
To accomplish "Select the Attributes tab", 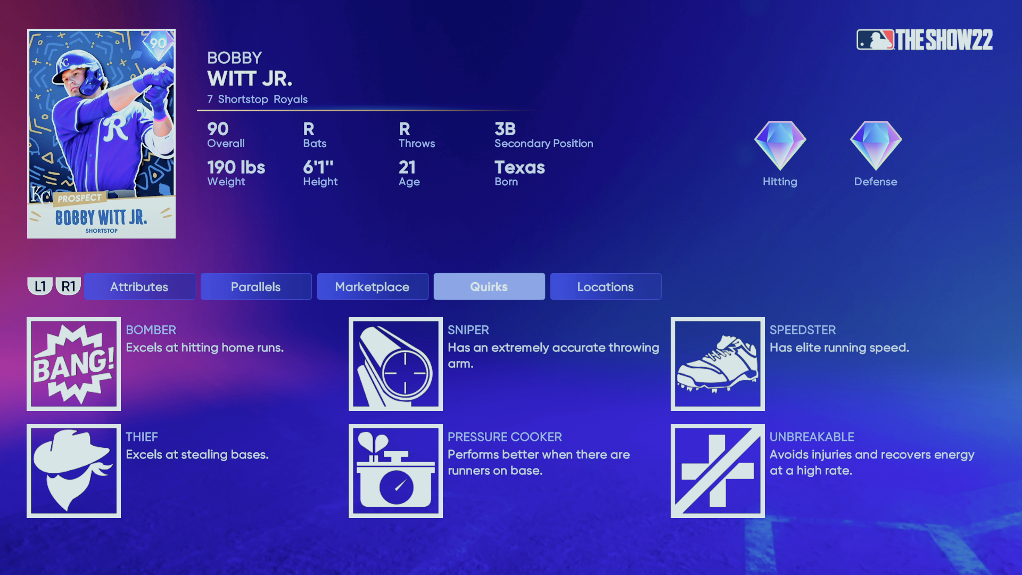I will pos(138,286).
